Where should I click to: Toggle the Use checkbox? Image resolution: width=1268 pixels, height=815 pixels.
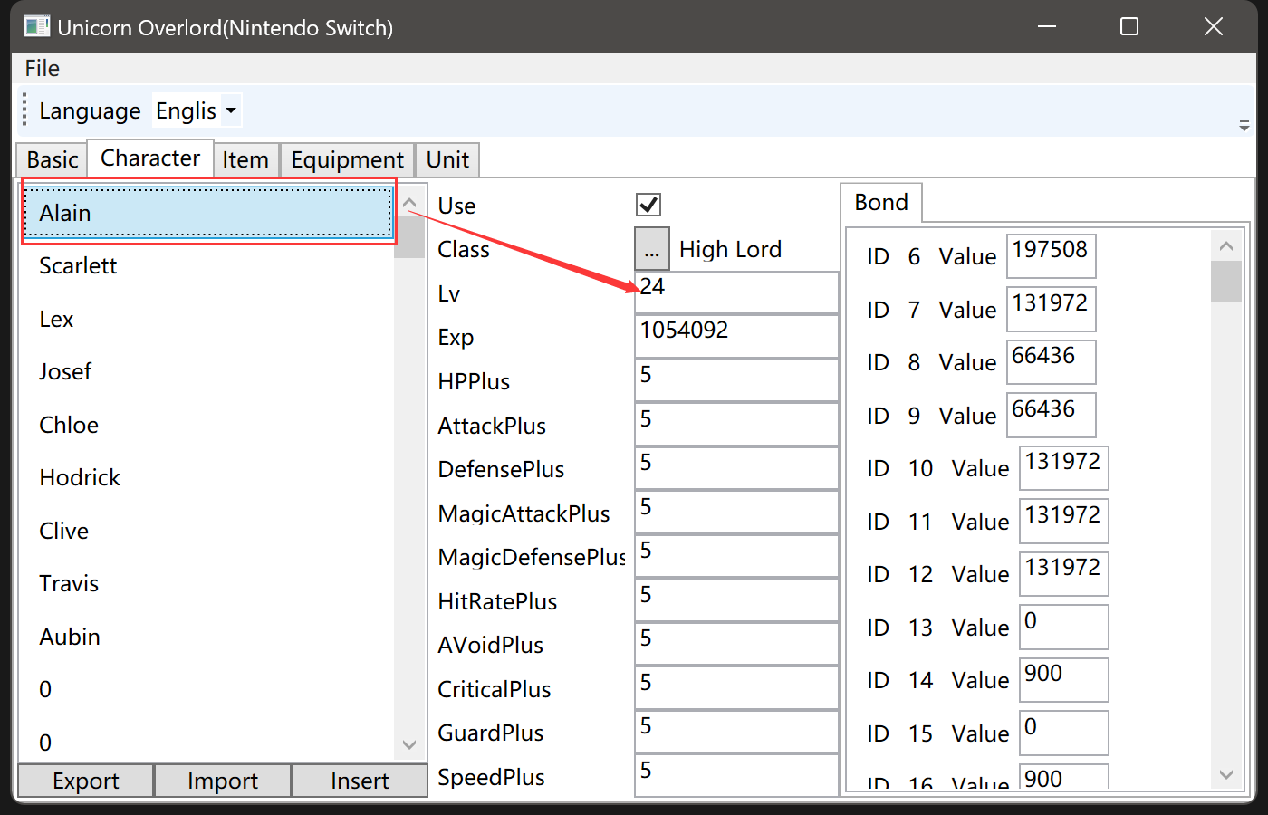click(x=648, y=205)
